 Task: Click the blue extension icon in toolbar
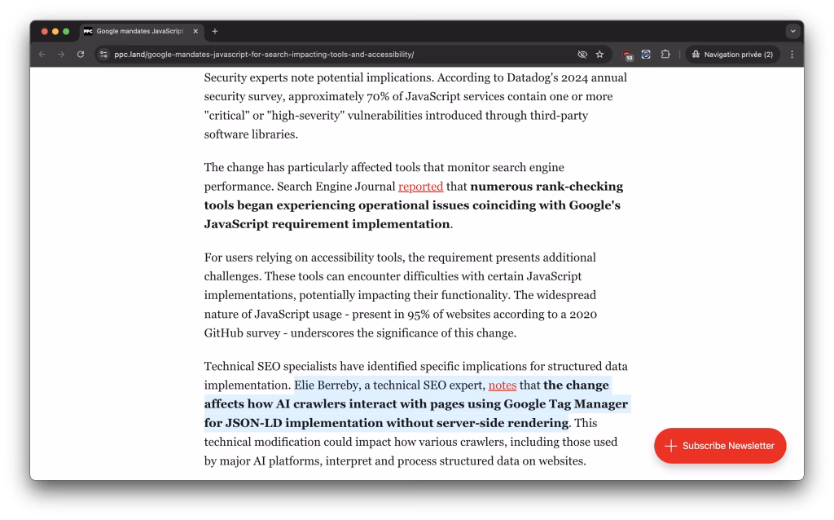tap(646, 55)
